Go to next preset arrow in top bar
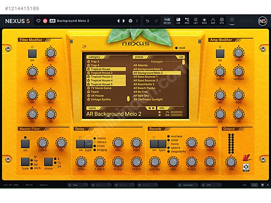The width and height of the screenshot is (271, 203). click(x=124, y=21)
